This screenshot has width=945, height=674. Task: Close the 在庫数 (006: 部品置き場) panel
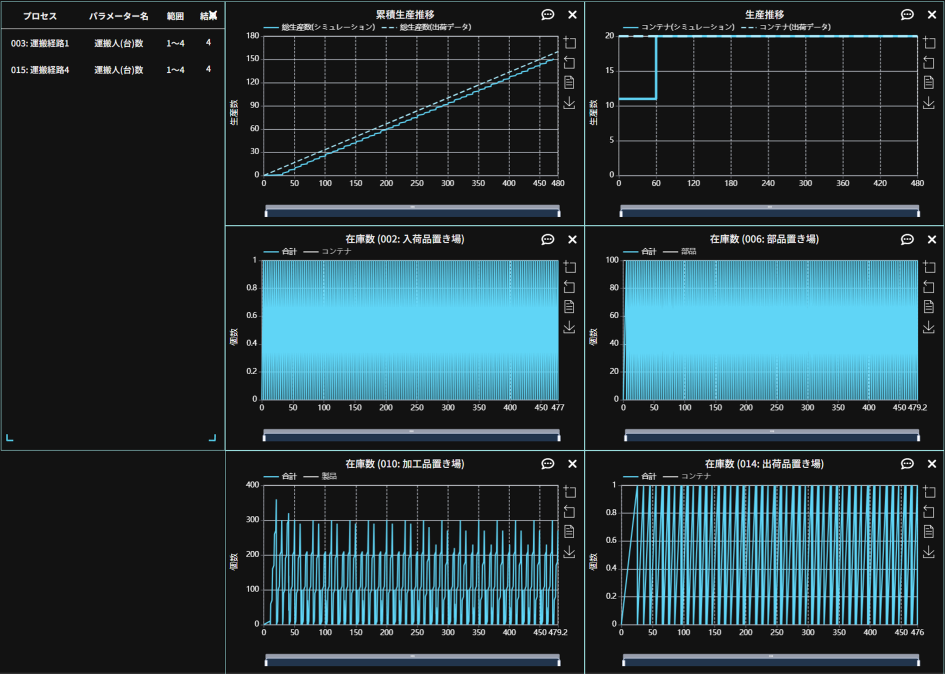tap(932, 240)
